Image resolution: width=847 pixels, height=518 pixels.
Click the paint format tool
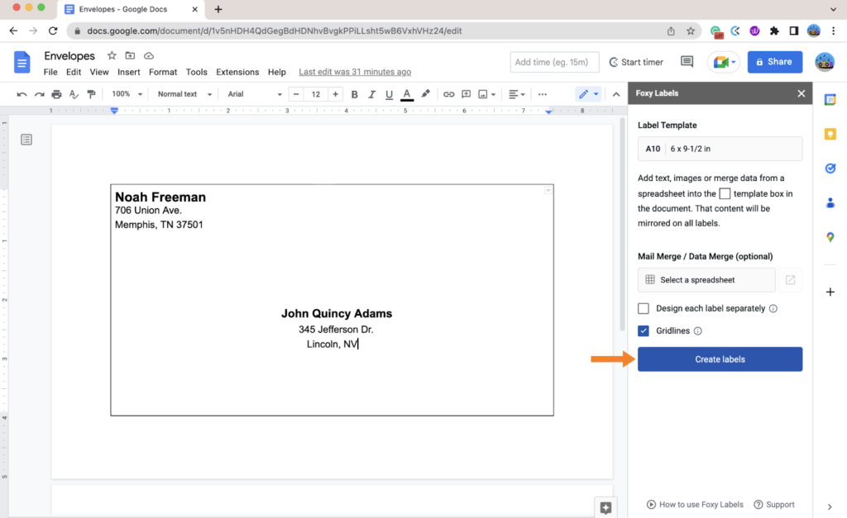(91, 93)
